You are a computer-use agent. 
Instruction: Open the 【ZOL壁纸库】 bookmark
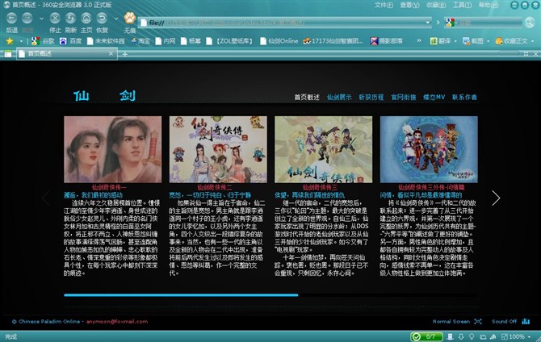(x=229, y=41)
